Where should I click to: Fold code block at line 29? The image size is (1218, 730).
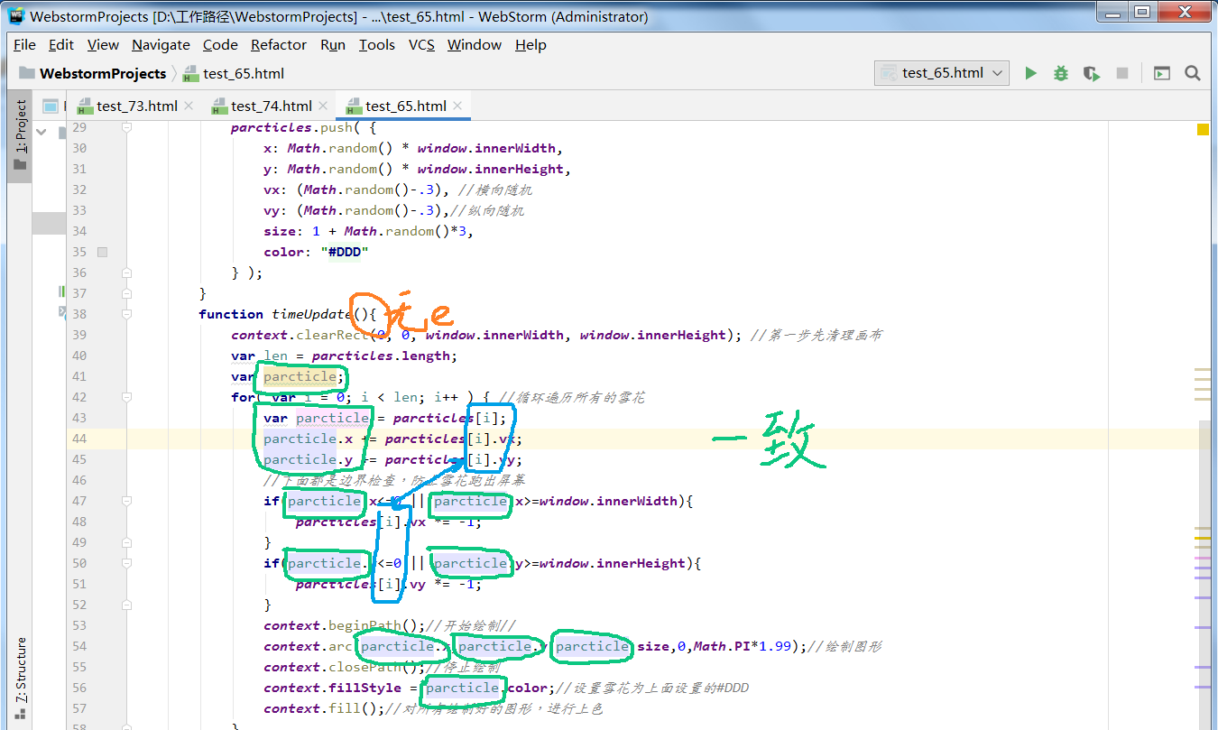[126, 127]
